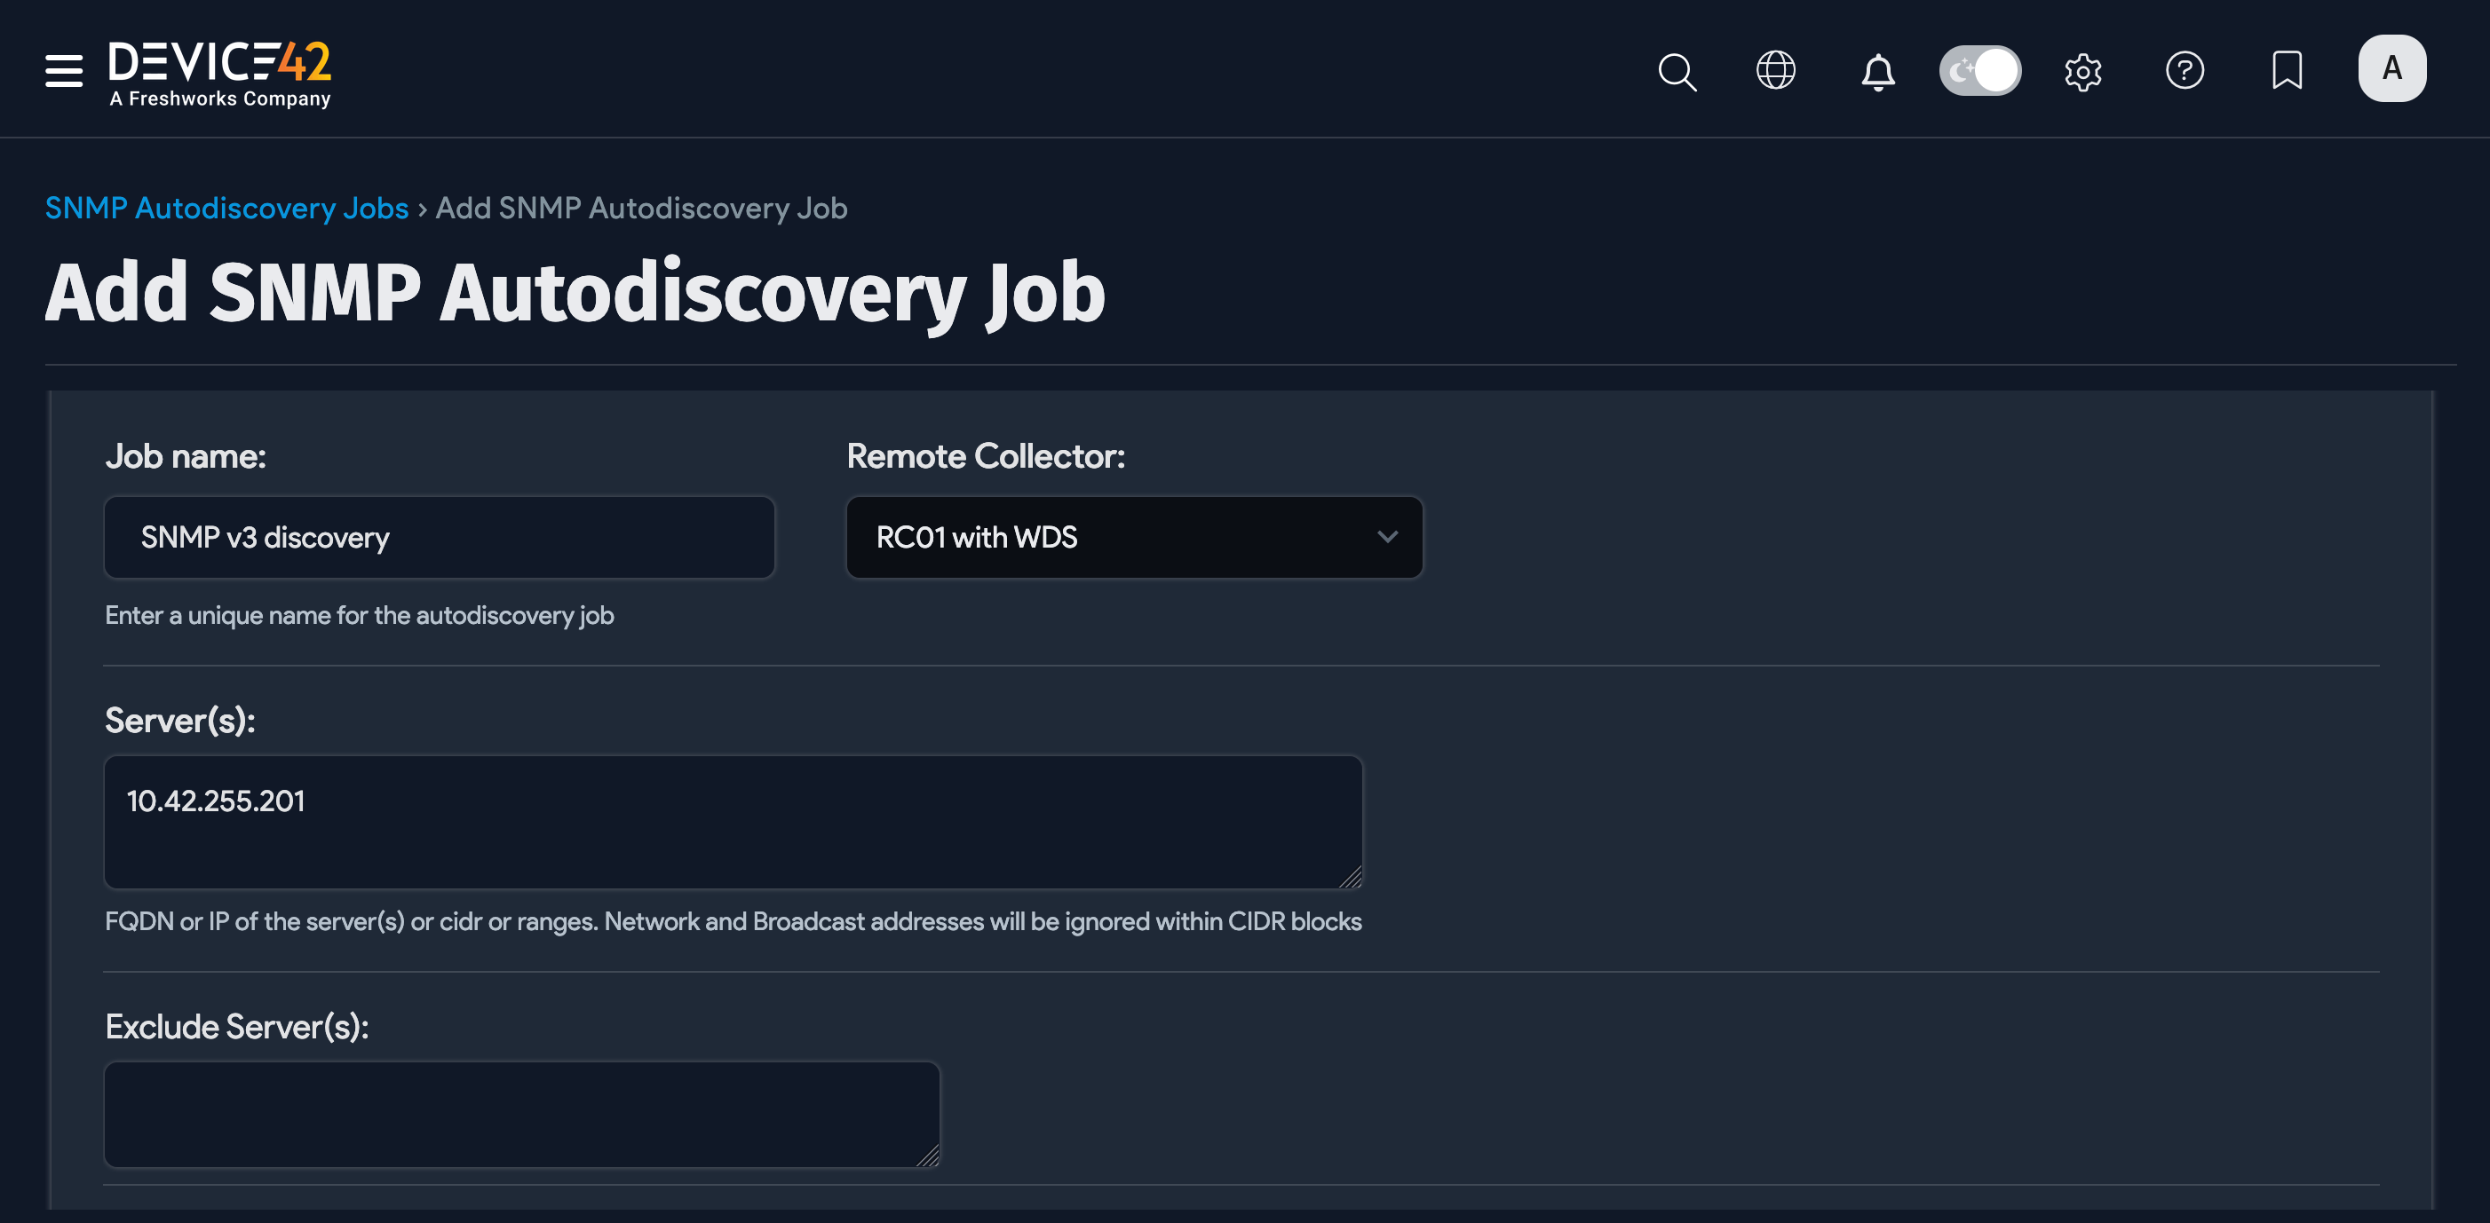
Task: Open the notifications bell
Action: (1876, 72)
